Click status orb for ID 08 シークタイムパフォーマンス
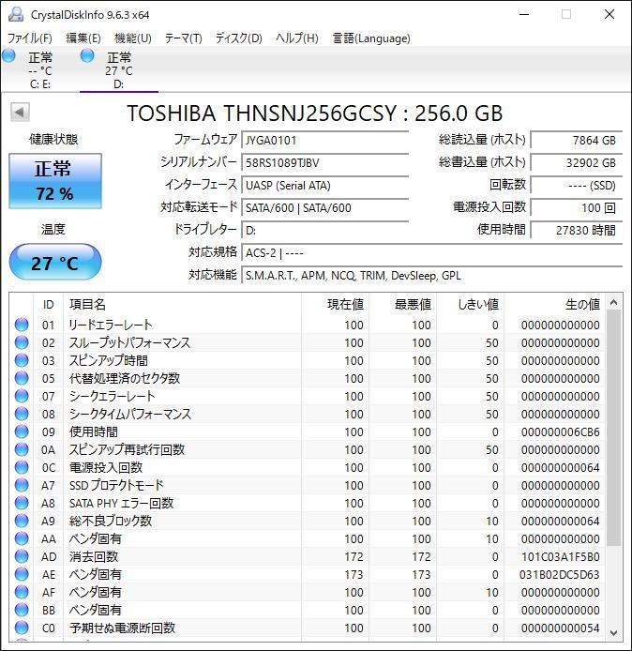This screenshot has height=651, width=632. [22, 414]
